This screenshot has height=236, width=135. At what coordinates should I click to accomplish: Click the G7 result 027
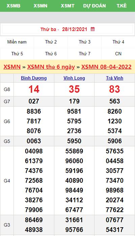pyautogui.click(x=34, y=101)
